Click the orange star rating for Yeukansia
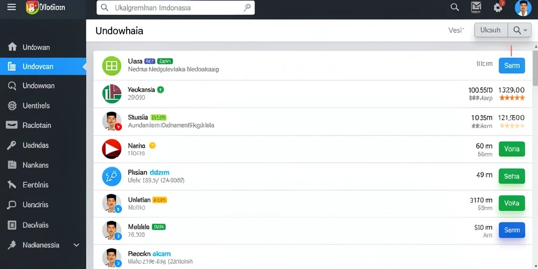The width and height of the screenshot is (538, 269). (x=512, y=98)
